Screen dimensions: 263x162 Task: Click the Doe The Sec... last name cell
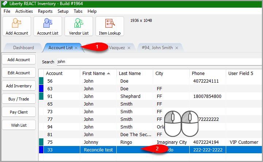click(x=136, y=135)
